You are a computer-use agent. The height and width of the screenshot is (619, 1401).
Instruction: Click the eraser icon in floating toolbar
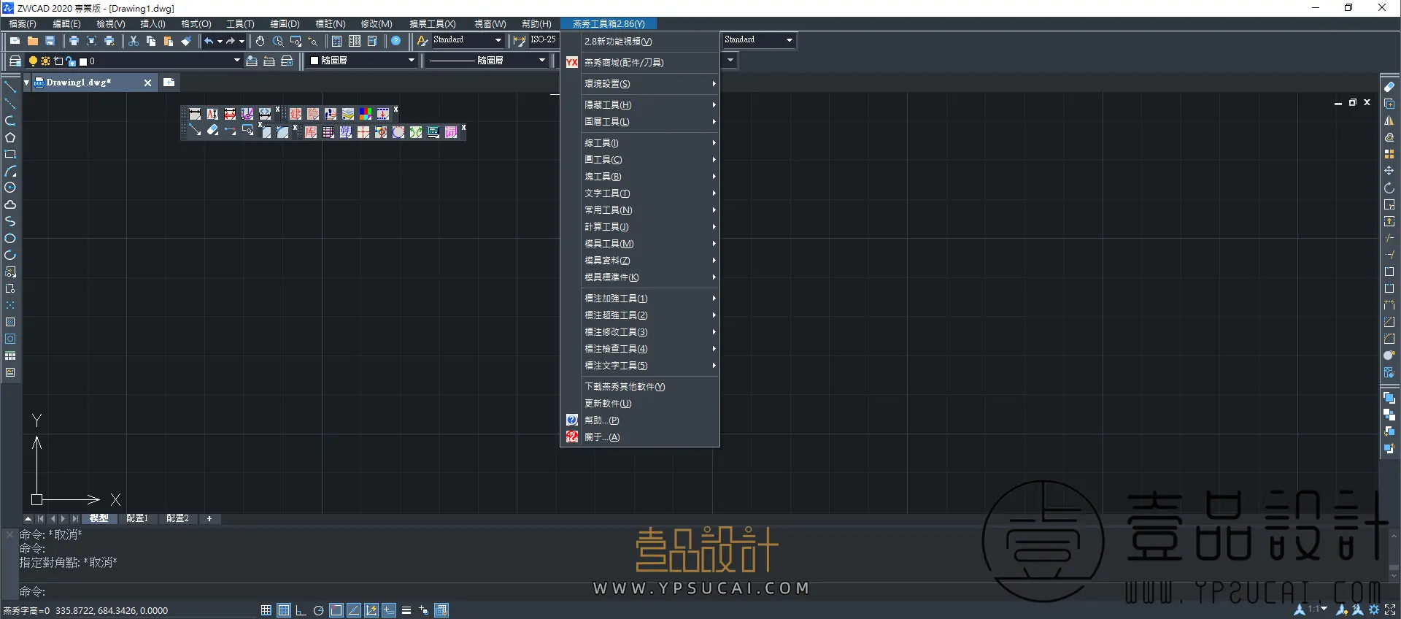point(212,131)
